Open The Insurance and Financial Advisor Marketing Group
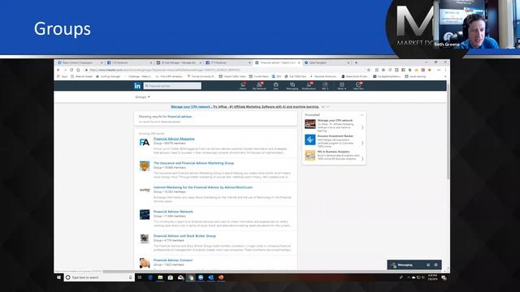Screen dimensions: 520x292 point(193,163)
